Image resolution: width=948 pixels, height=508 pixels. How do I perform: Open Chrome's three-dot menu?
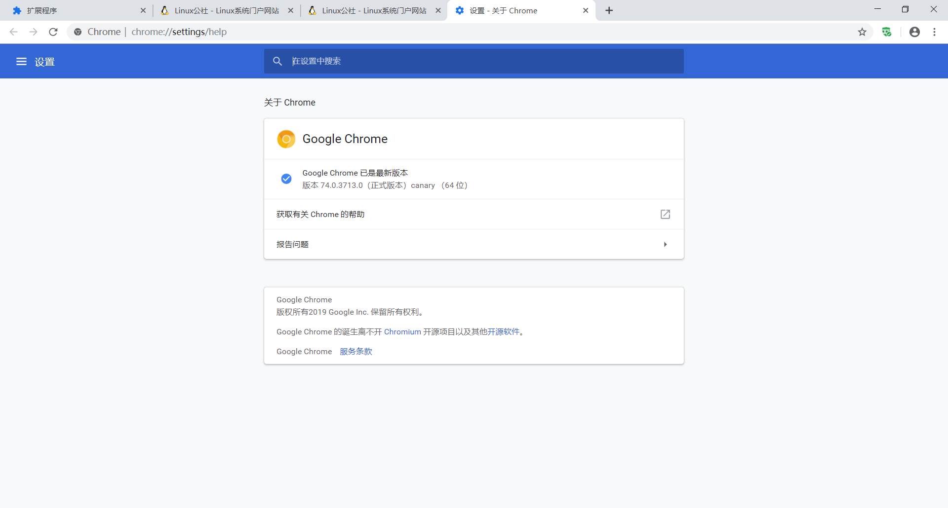pyautogui.click(x=934, y=32)
